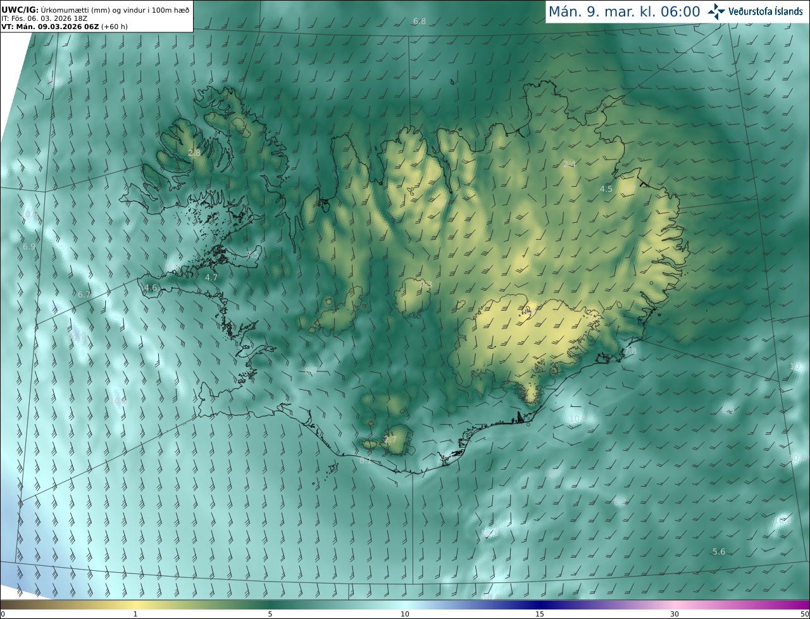Click the 2.8 value over the Westfjords
Viewport: 810px width, 619px height.
pos(194,153)
